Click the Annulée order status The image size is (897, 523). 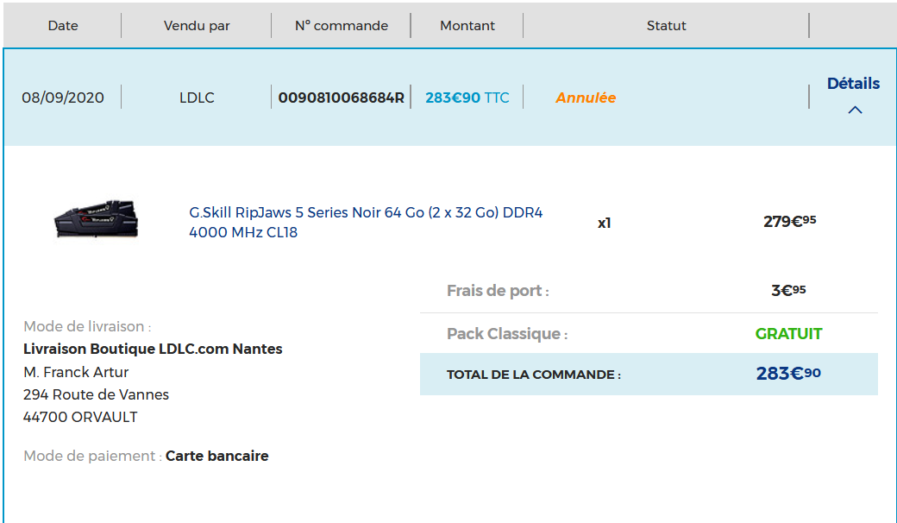click(586, 98)
